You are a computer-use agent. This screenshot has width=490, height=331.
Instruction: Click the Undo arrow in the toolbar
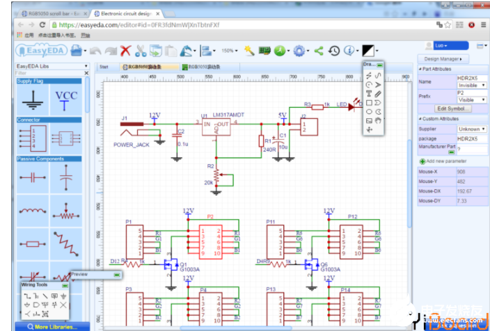coord(95,51)
